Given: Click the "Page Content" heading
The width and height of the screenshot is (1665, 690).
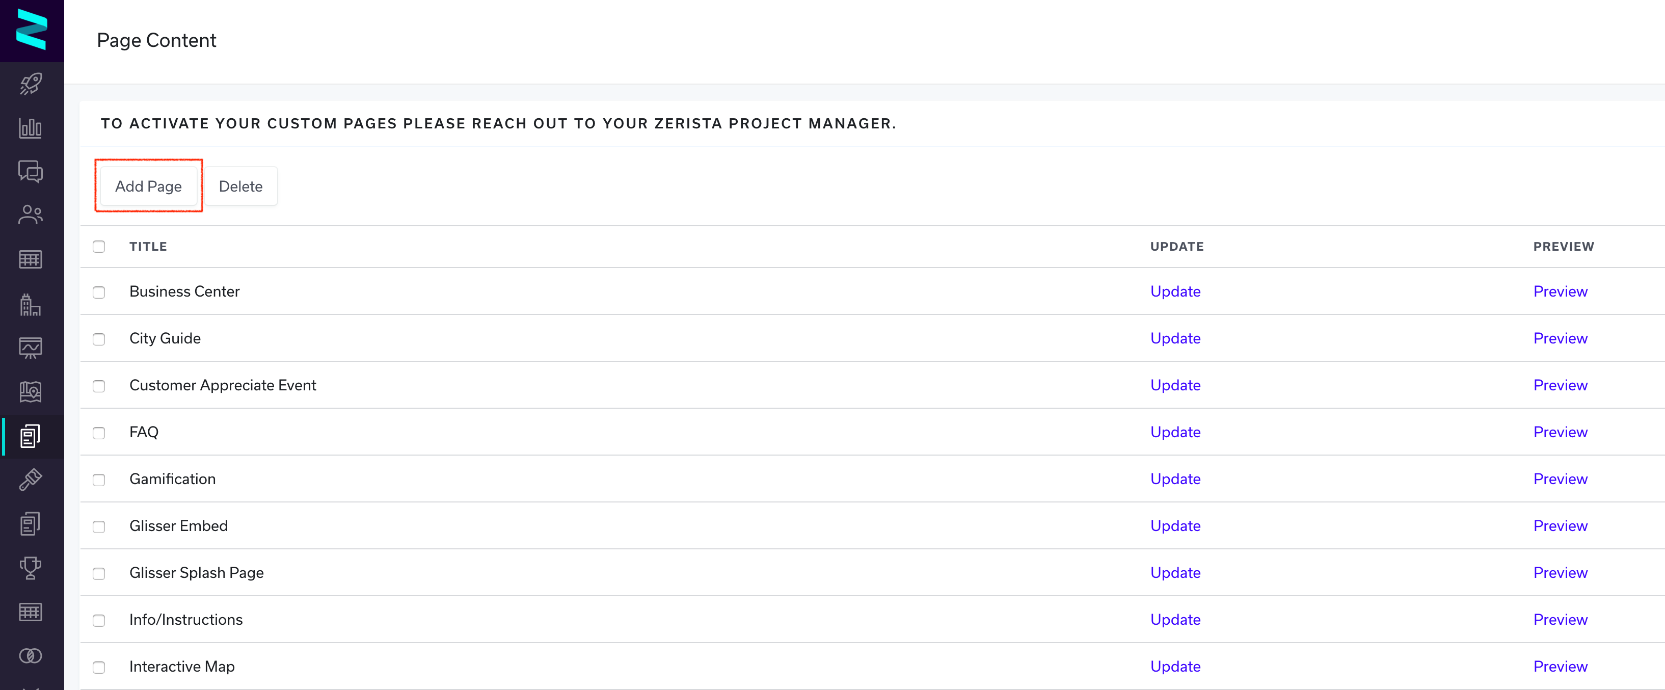Looking at the screenshot, I should click(x=156, y=40).
